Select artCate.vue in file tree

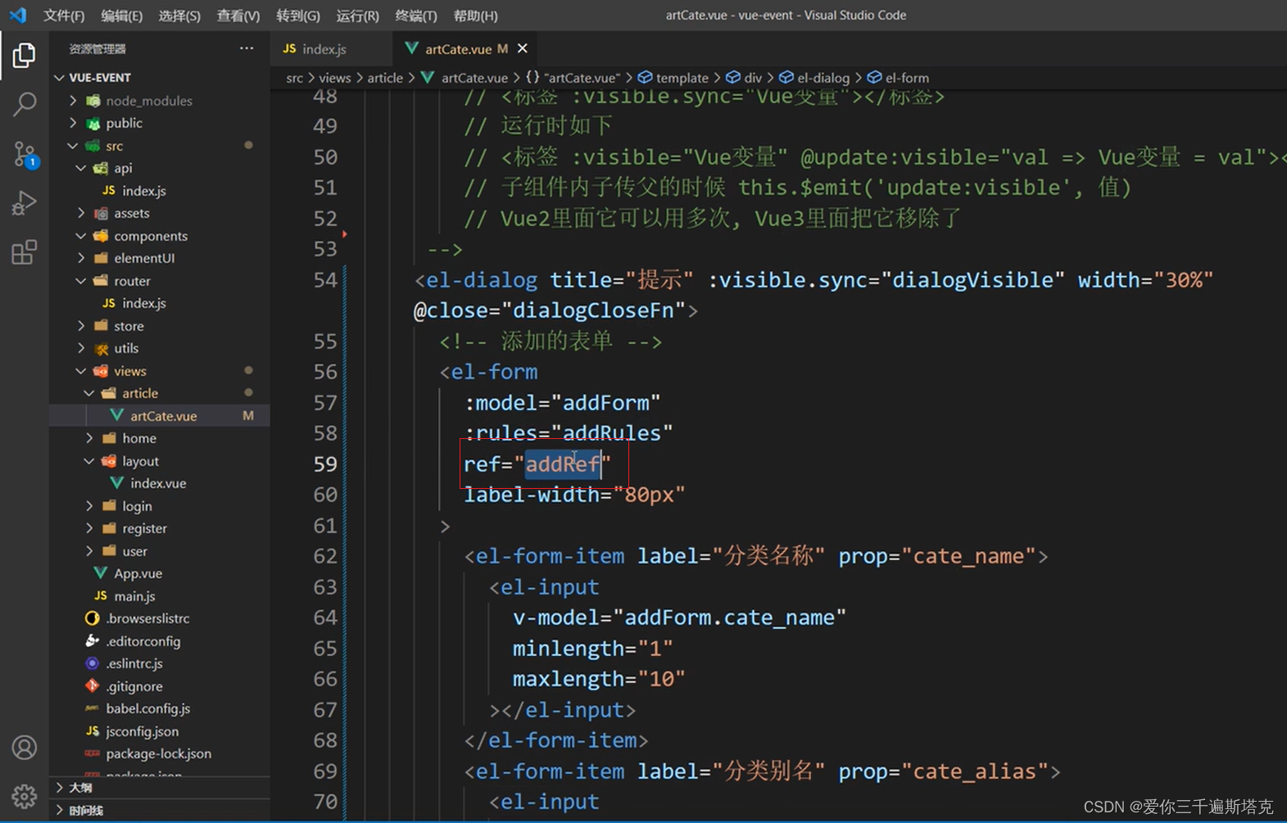click(163, 416)
